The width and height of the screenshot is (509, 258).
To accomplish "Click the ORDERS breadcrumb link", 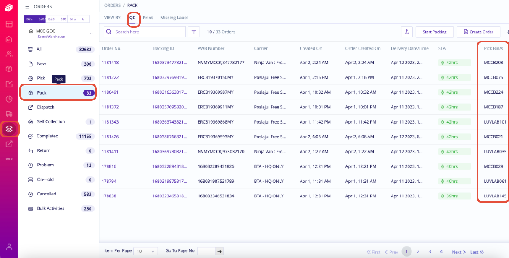I will tap(112, 5).
